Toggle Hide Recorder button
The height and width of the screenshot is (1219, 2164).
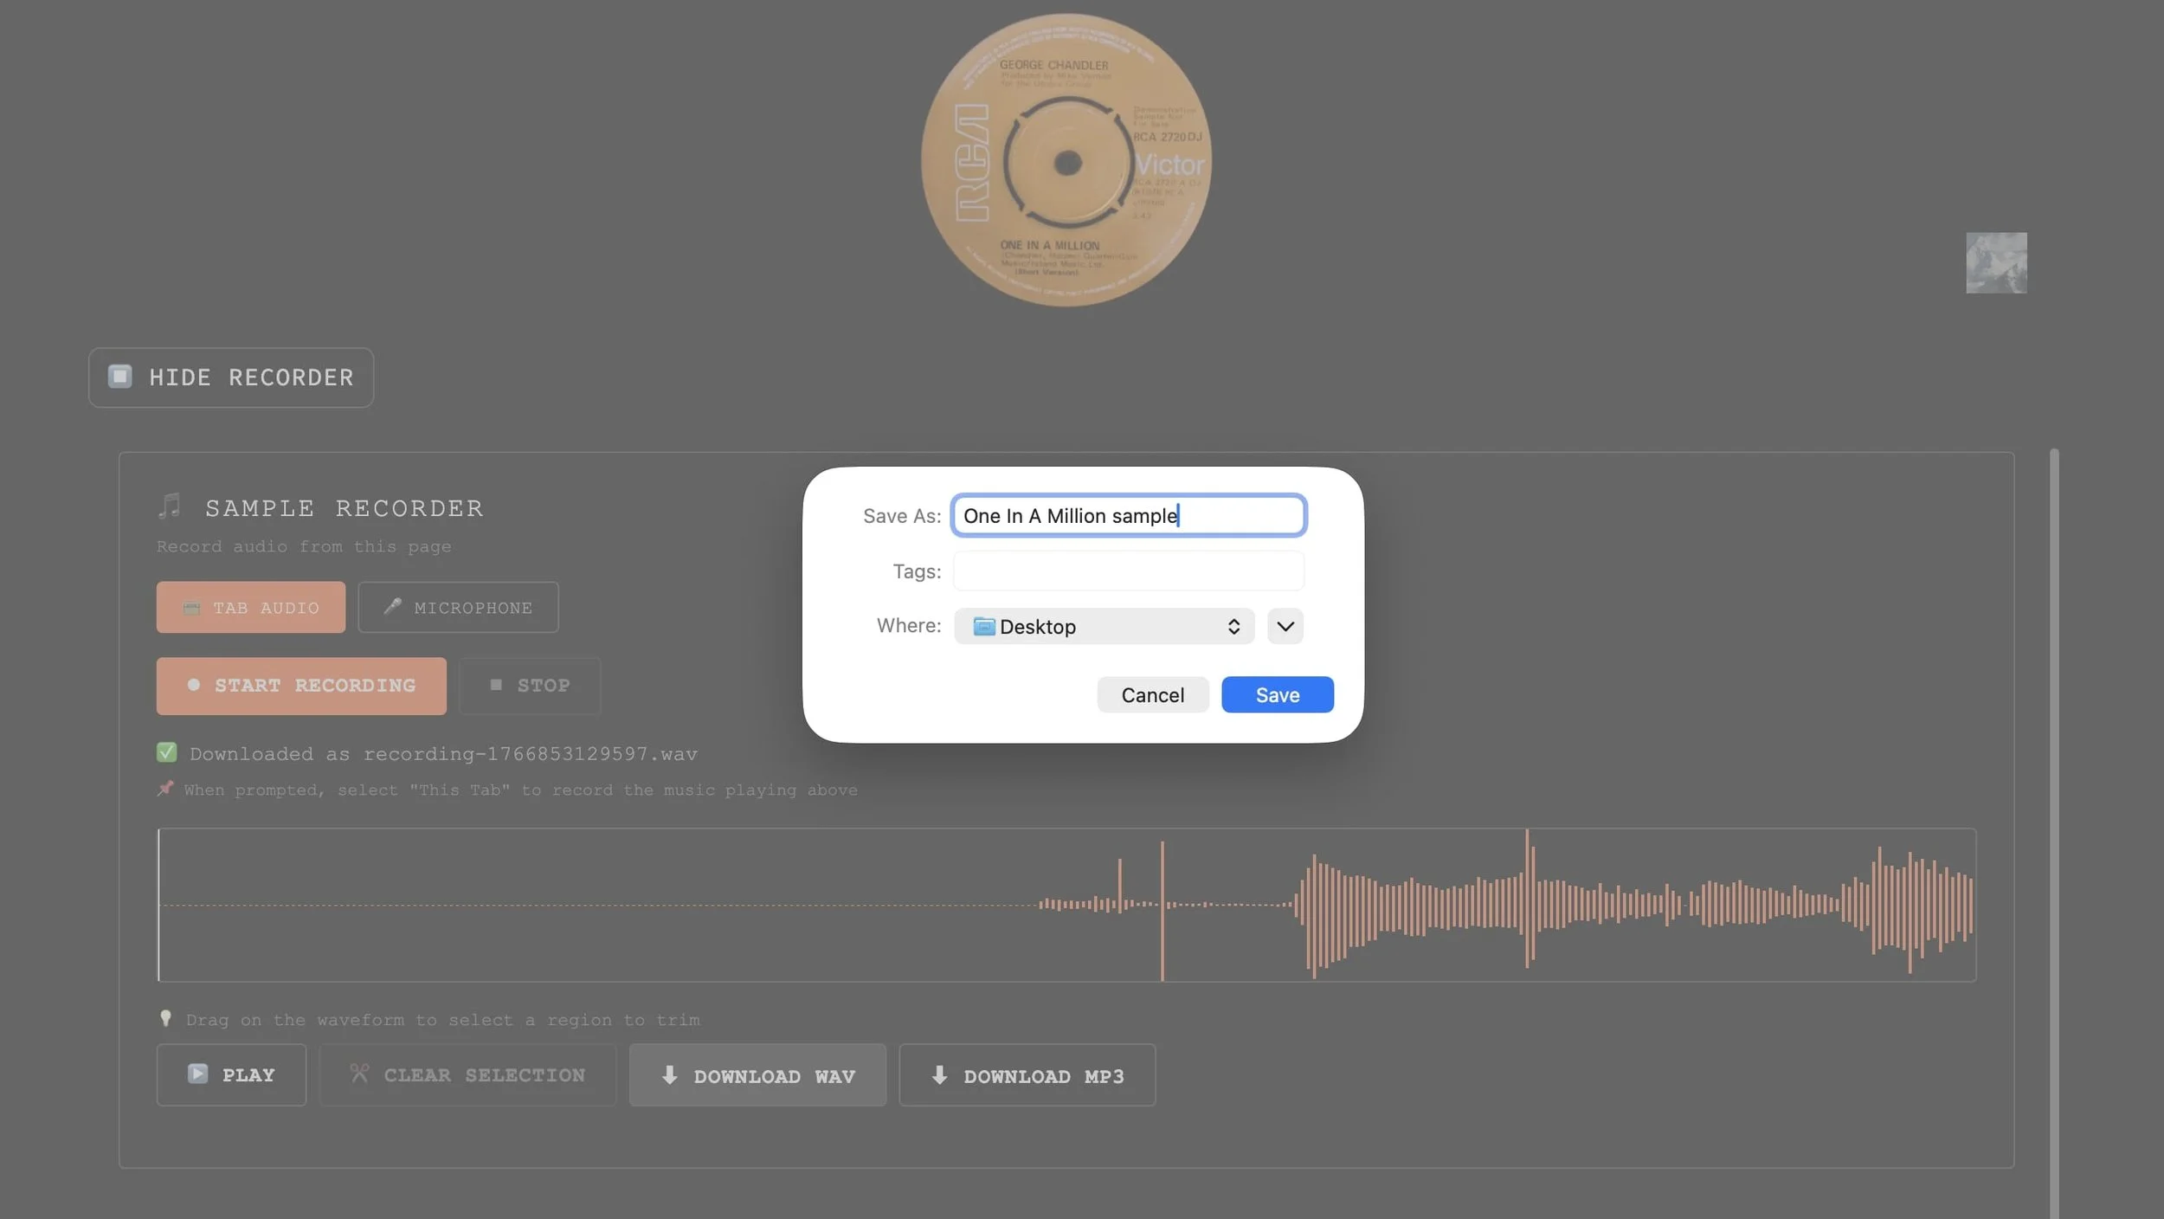tap(231, 377)
